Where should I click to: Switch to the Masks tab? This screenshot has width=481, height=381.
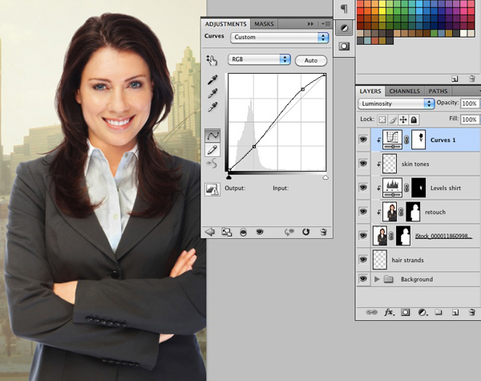point(264,24)
